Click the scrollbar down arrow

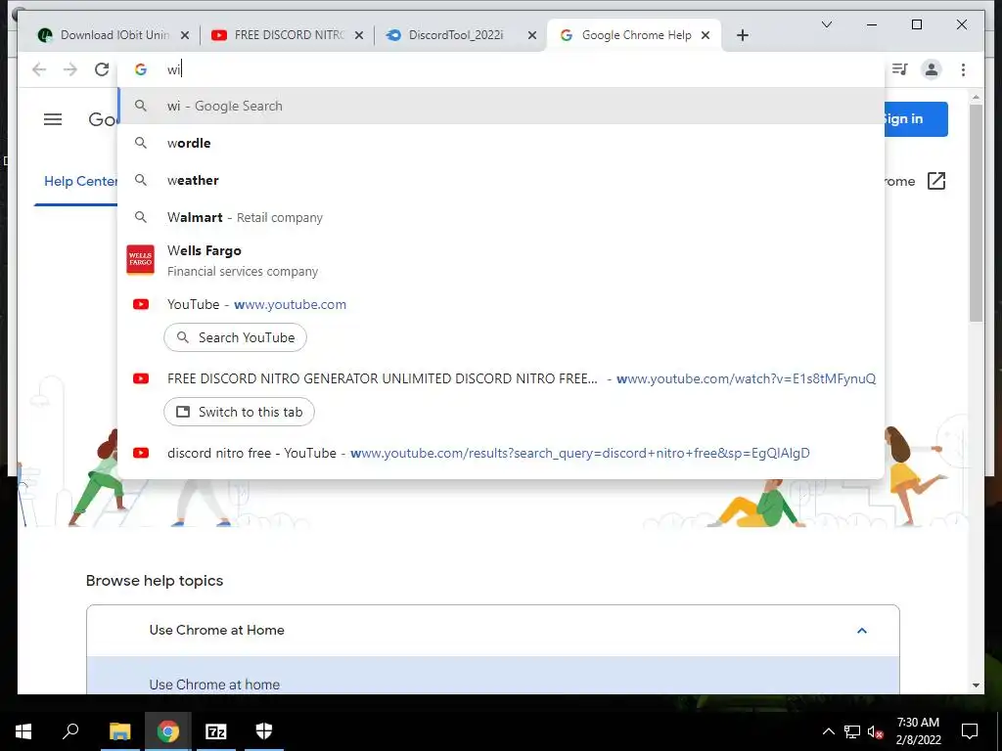click(x=976, y=685)
